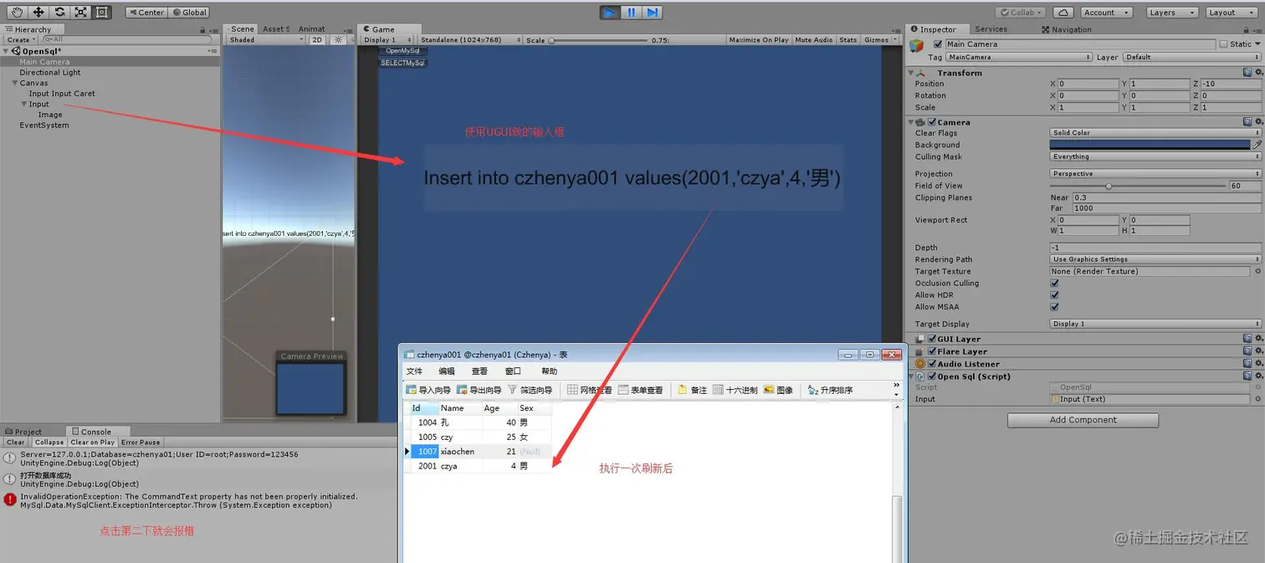Screen dimensions: 1265x563
Task: Click the Pause button
Action: click(632, 12)
